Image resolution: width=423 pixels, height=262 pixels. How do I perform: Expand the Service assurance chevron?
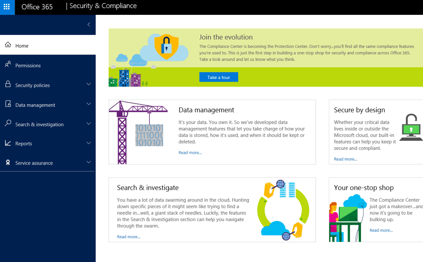88,162
